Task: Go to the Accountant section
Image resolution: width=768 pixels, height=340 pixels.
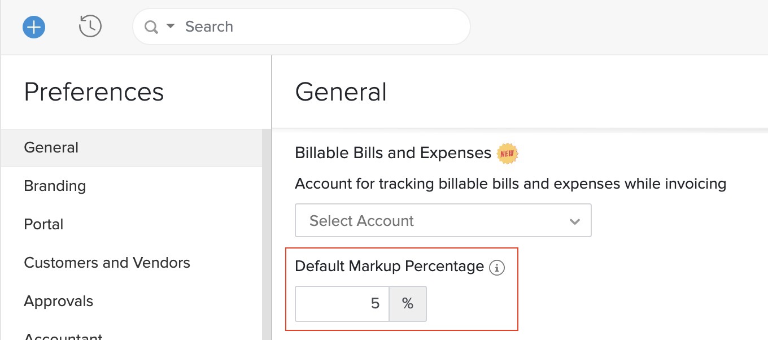Action: pos(63,336)
